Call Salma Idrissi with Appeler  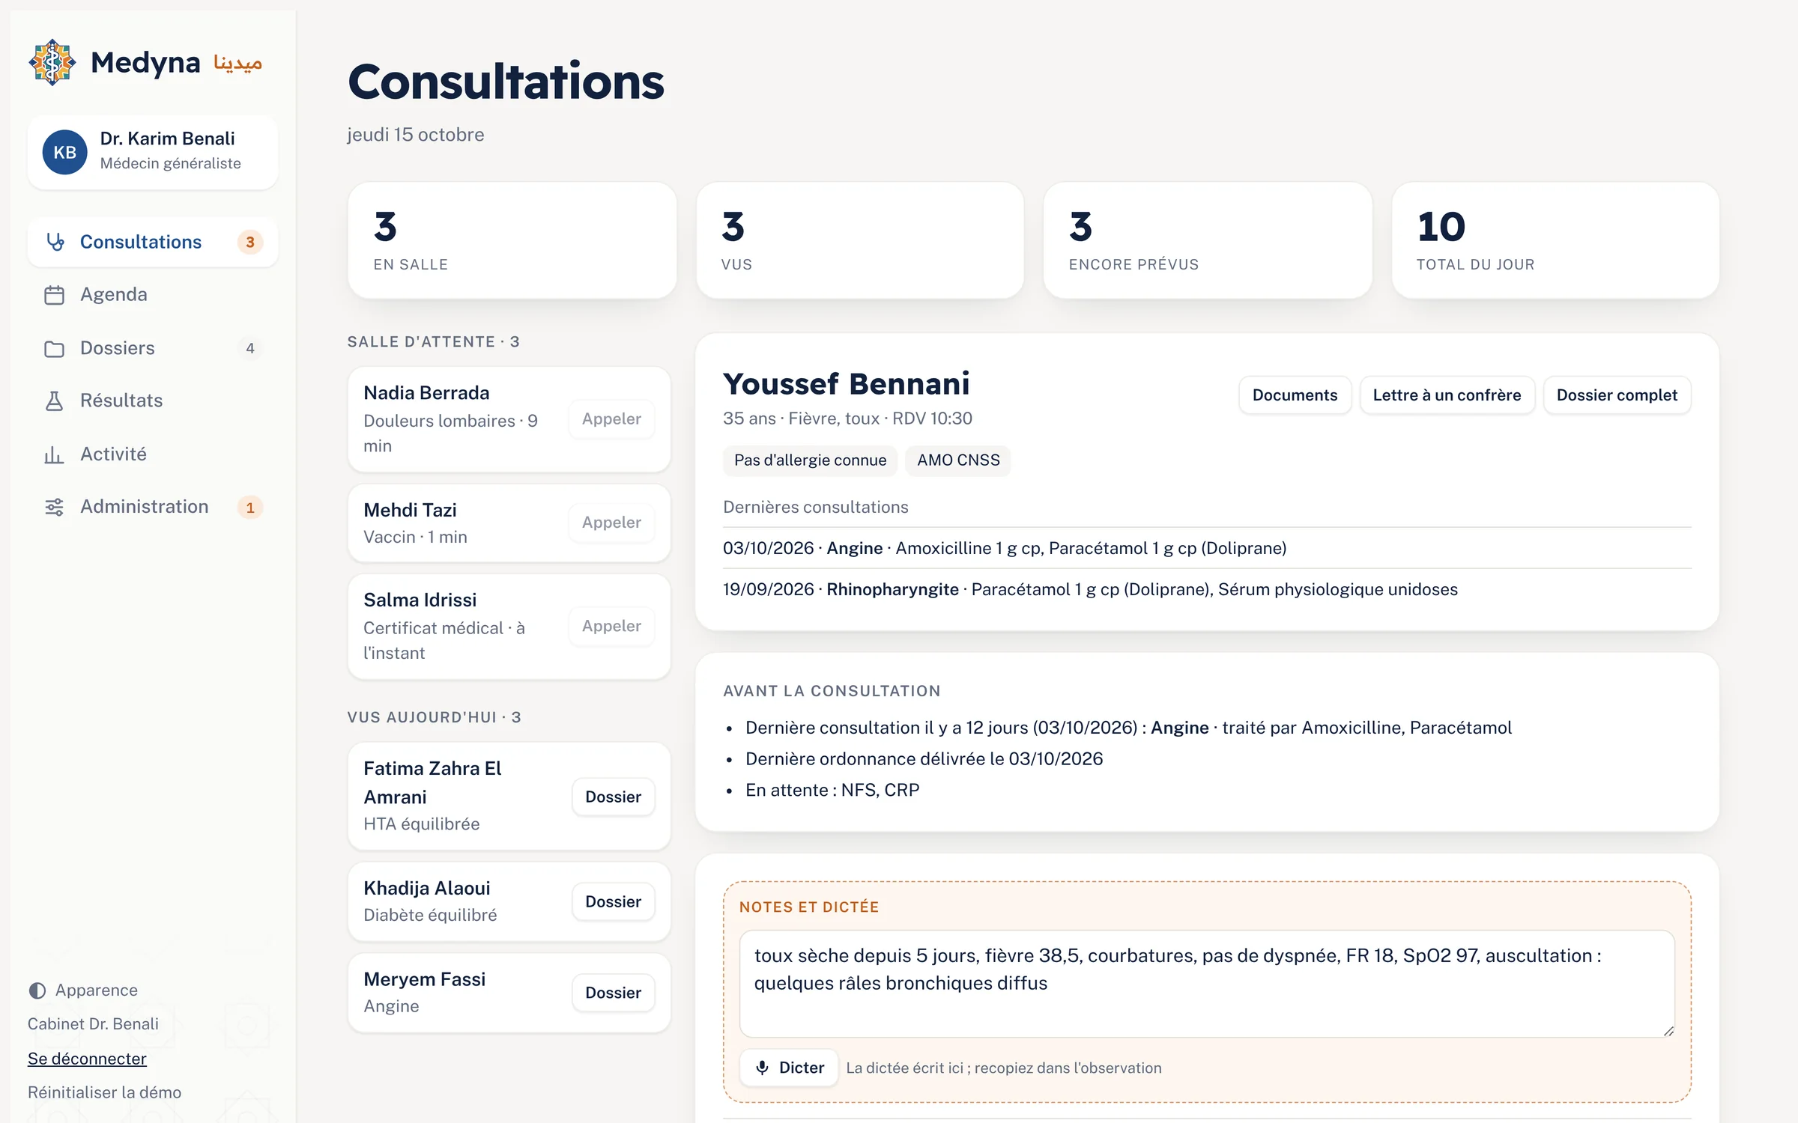611,626
